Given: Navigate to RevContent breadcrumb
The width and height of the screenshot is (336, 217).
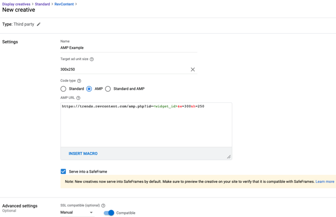Looking at the screenshot, I should (64, 4).
